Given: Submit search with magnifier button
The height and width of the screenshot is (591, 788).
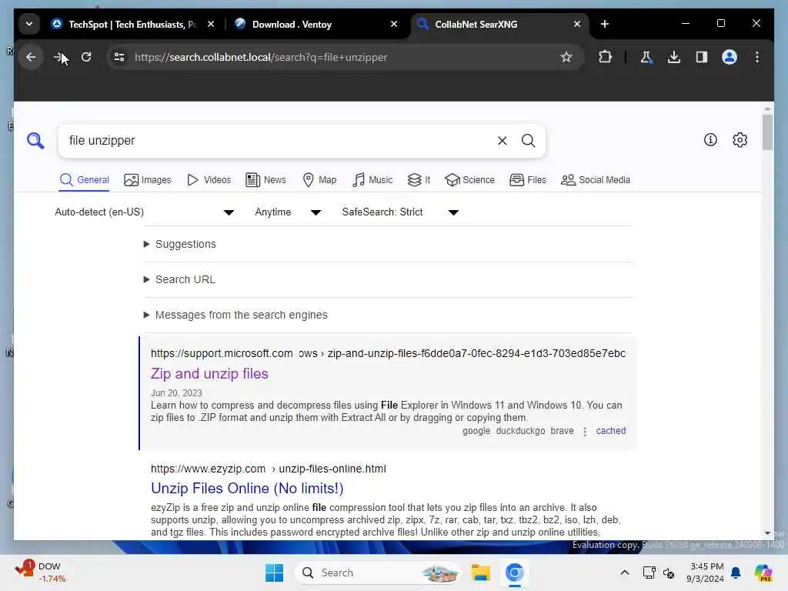Looking at the screenshot, I should 528,141.
